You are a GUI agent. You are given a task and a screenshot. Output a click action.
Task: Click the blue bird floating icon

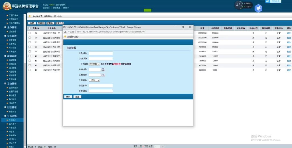pyautogui.click(x=258, y=8)
